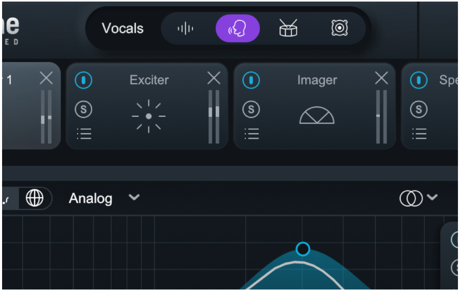Open the Imager module gauge icon
The height and width of the screenshot is (290, 459).
317,115
